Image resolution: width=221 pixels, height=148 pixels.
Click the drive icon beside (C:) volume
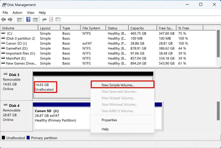[3, 33]
